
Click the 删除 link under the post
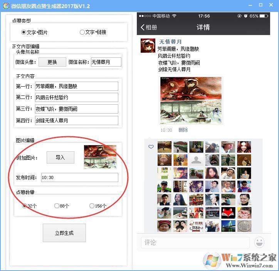pos(183,130)
